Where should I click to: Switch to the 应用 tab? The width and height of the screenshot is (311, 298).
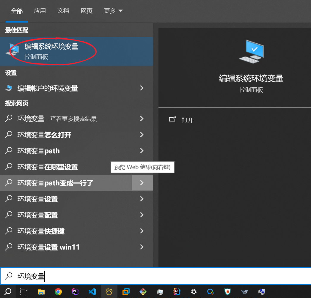pyautogui.click(x=40, y=11)
